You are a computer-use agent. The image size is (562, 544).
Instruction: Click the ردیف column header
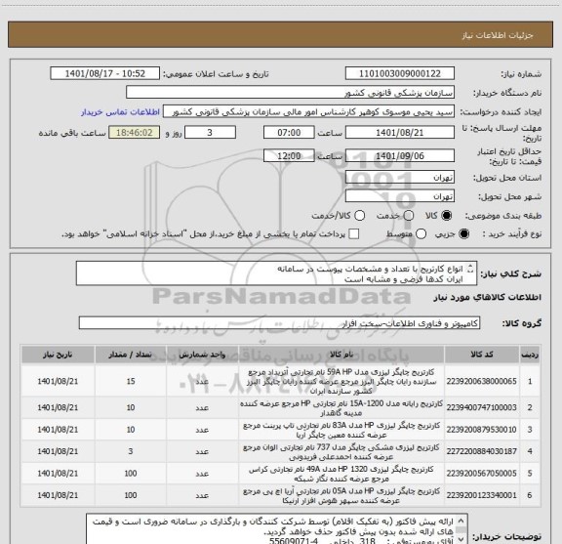point(530,355)
